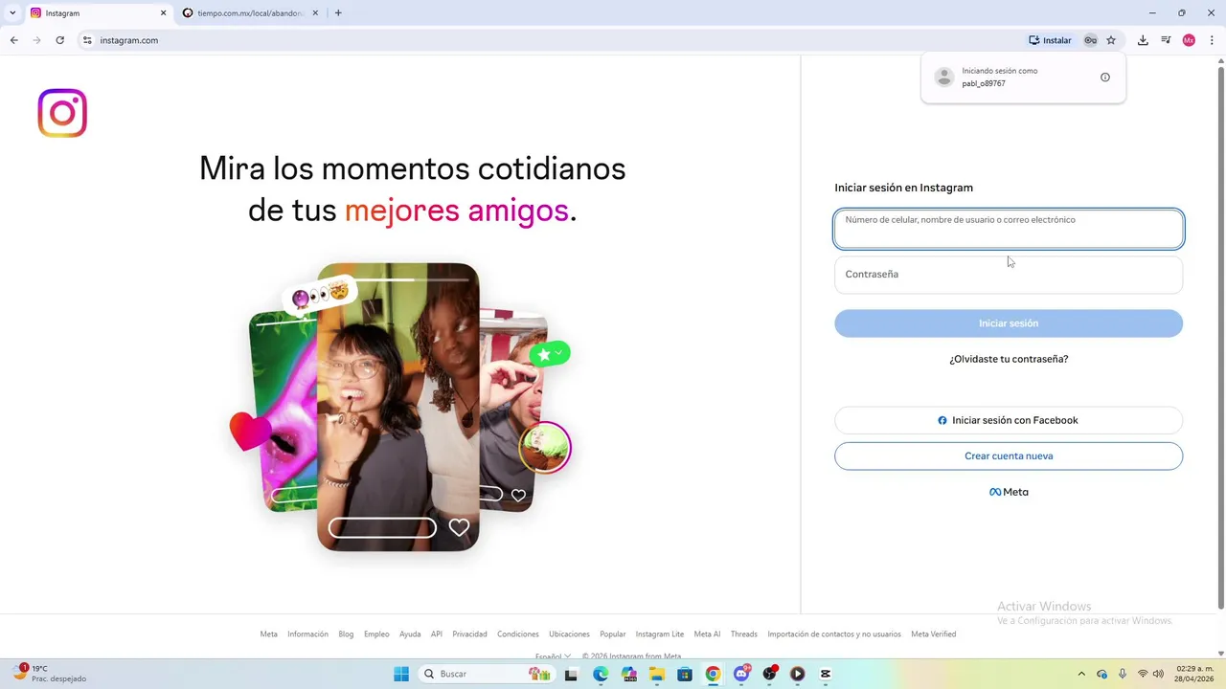Go back using browser back arrow
Viewport: 1226px width, 689px height.
[x=13, y=40]
